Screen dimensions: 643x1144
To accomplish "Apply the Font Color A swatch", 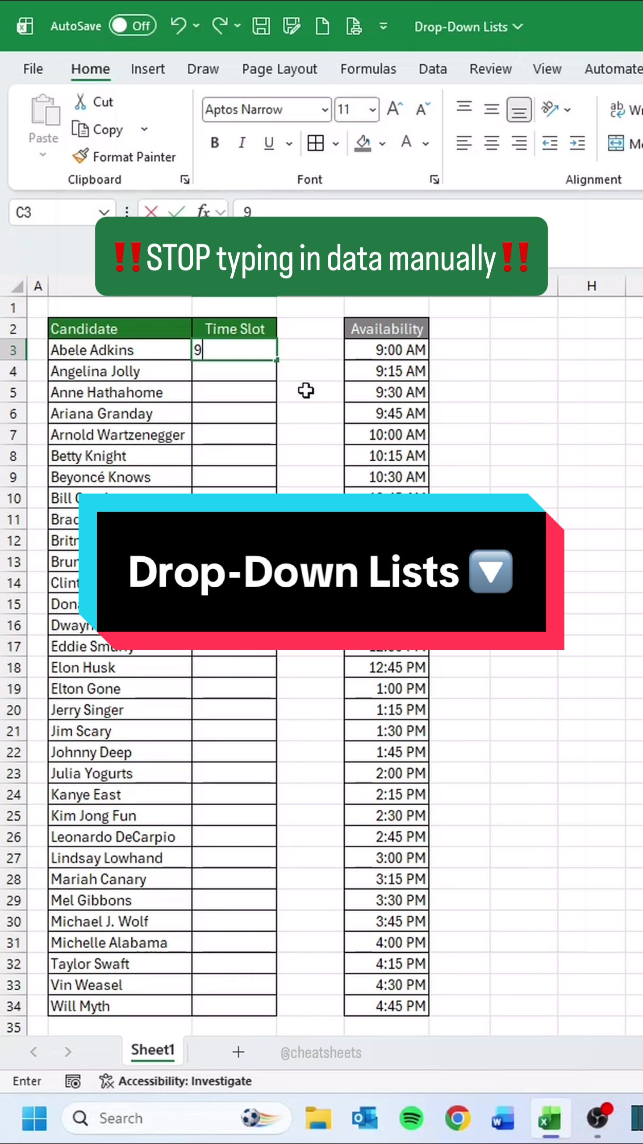I will [x=406, y=143].
